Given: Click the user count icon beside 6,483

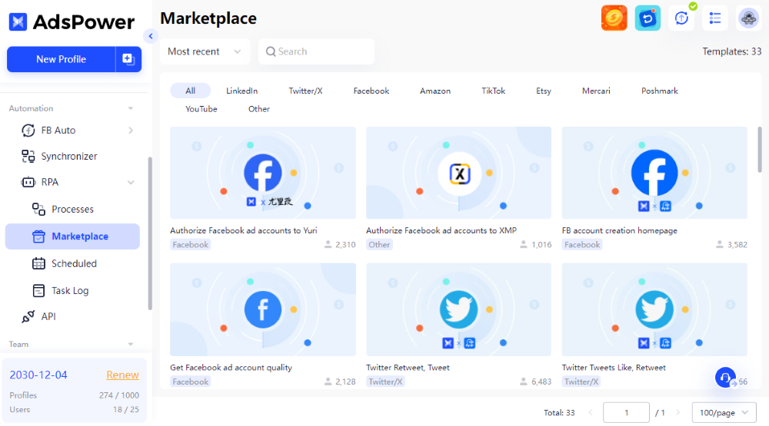Looking at the screenshot, I should click(x=524, y=381).
